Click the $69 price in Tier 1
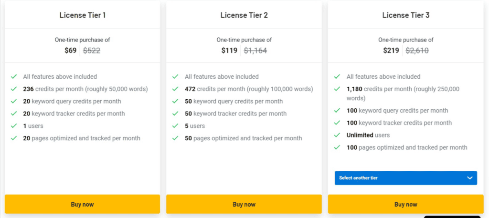The width and height of the screenshot is (489, 218). [71, 50]
